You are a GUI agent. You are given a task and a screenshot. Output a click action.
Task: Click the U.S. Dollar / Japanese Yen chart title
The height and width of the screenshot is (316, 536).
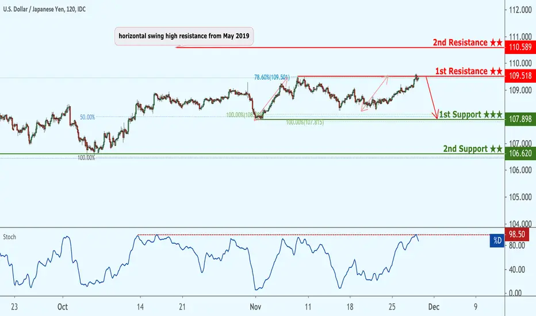tap(44, 9)
